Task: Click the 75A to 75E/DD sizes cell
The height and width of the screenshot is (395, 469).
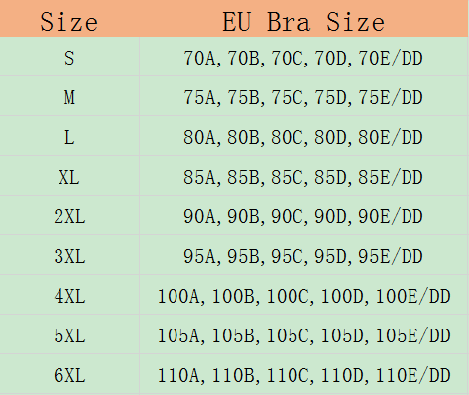Action: click(x=303, y=96)
